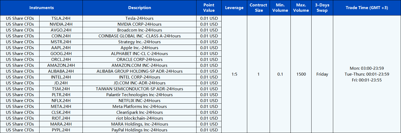Click the Friday swap day cell
The image size is (401, 133).
[x=322, y=74]
